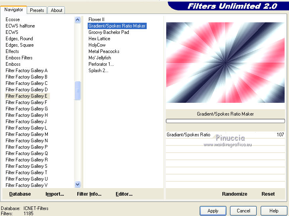The width and height of the screenshot is (289, 216).
Task: Click Randomize to shuffle settings
Action: [234, 194]
